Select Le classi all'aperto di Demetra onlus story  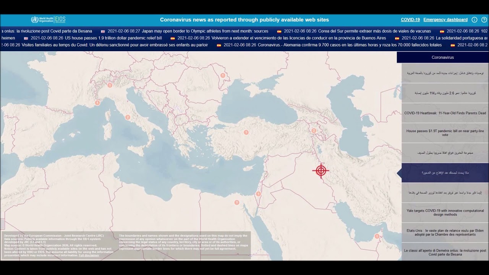pos(445,252)
